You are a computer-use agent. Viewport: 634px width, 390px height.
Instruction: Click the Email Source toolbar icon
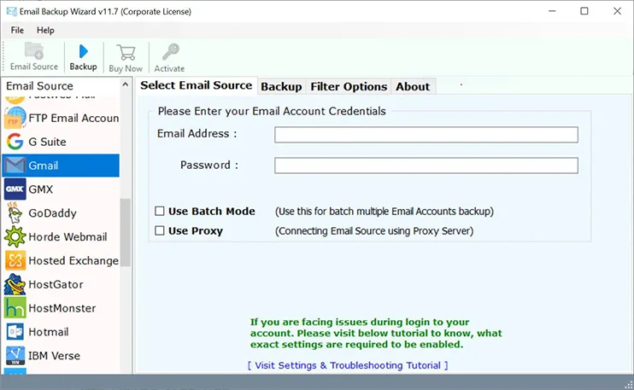(34, 56)
